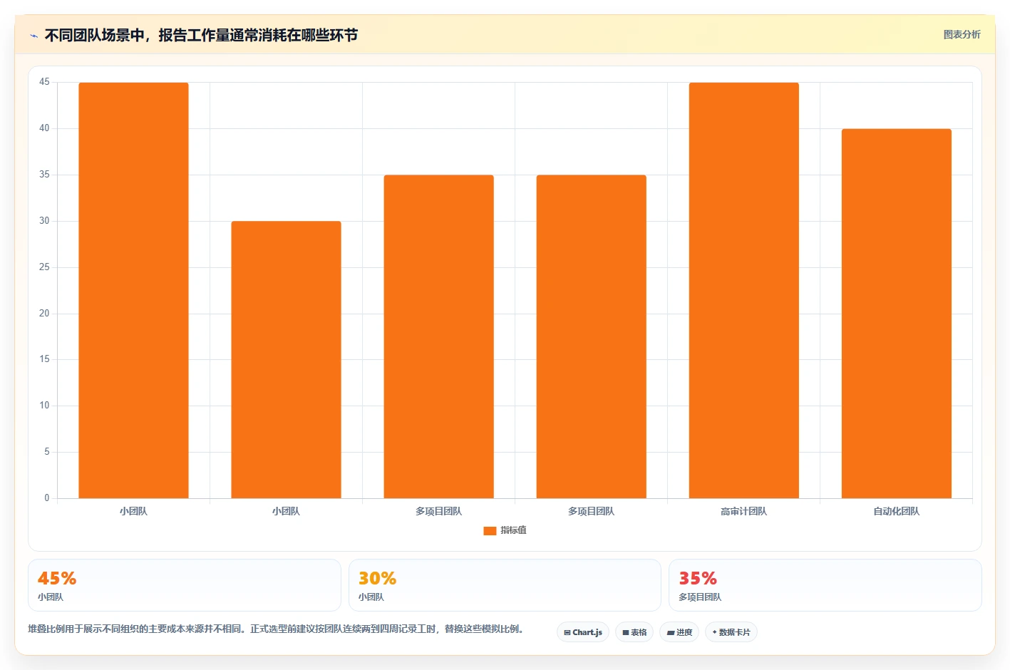Open the 35% 多项目团队 data card

(x=825, y=585)
